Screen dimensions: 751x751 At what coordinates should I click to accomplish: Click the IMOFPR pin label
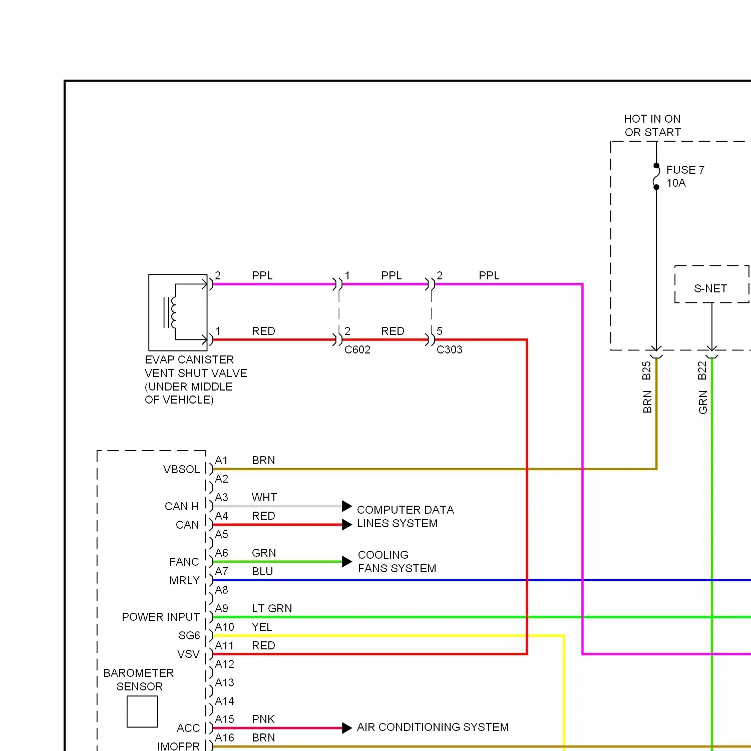(178, 746)
